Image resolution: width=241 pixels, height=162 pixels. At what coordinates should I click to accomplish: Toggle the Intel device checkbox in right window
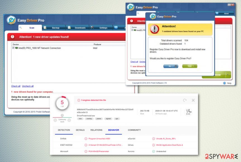click(132, 30)
